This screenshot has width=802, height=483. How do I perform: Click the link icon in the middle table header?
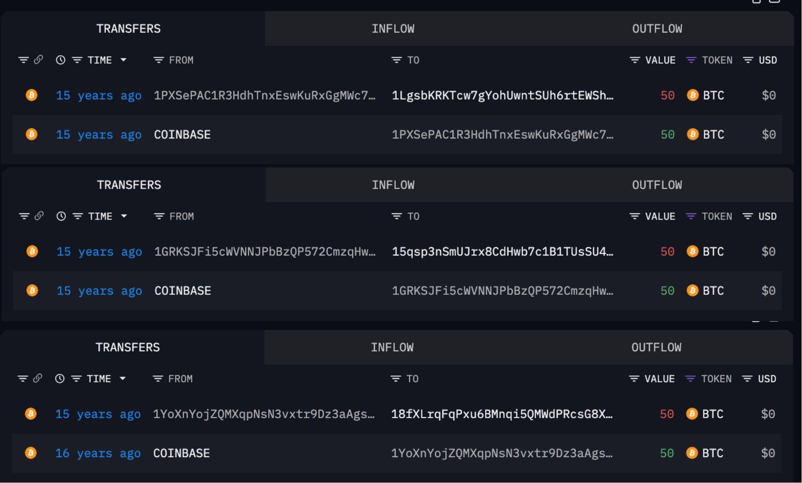(39, 216)
